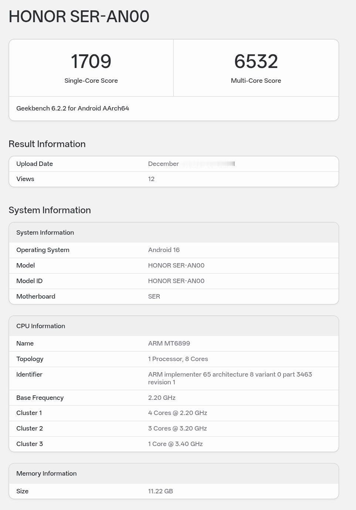Click the Cluster 3 label
Viewport: 356px width, 510px height.
coord(30,444)
